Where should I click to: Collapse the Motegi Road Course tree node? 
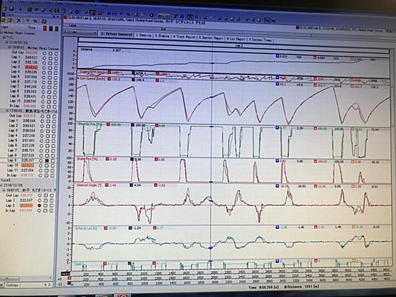(x=1, y=33)
